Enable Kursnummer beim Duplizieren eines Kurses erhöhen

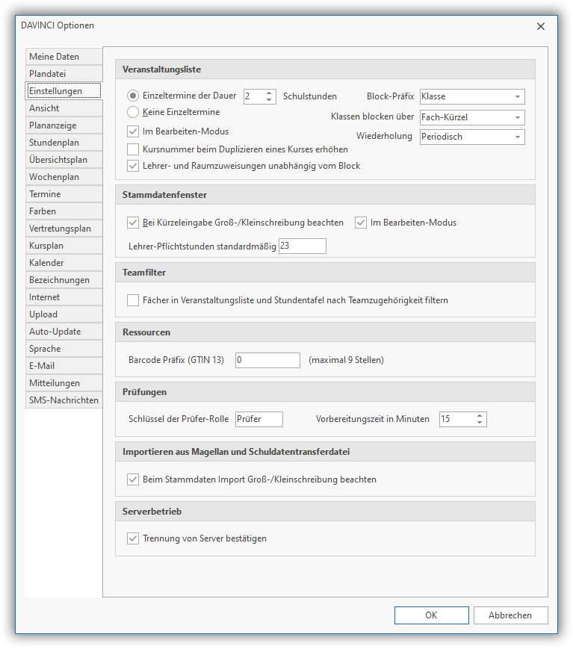133,149
